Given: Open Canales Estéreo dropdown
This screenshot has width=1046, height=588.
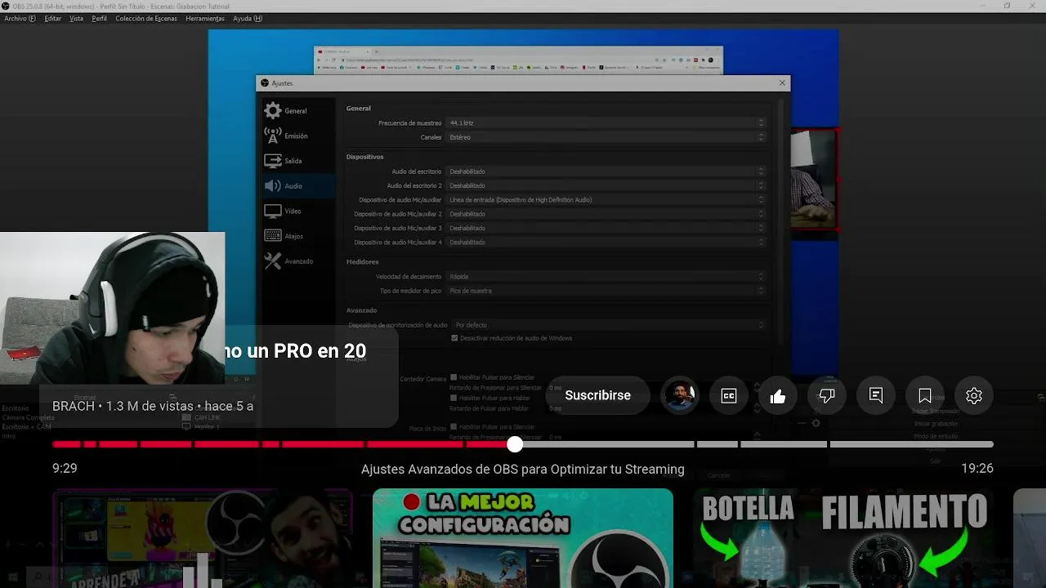Looking at the screenshot, I should click(x=606, y=137).
